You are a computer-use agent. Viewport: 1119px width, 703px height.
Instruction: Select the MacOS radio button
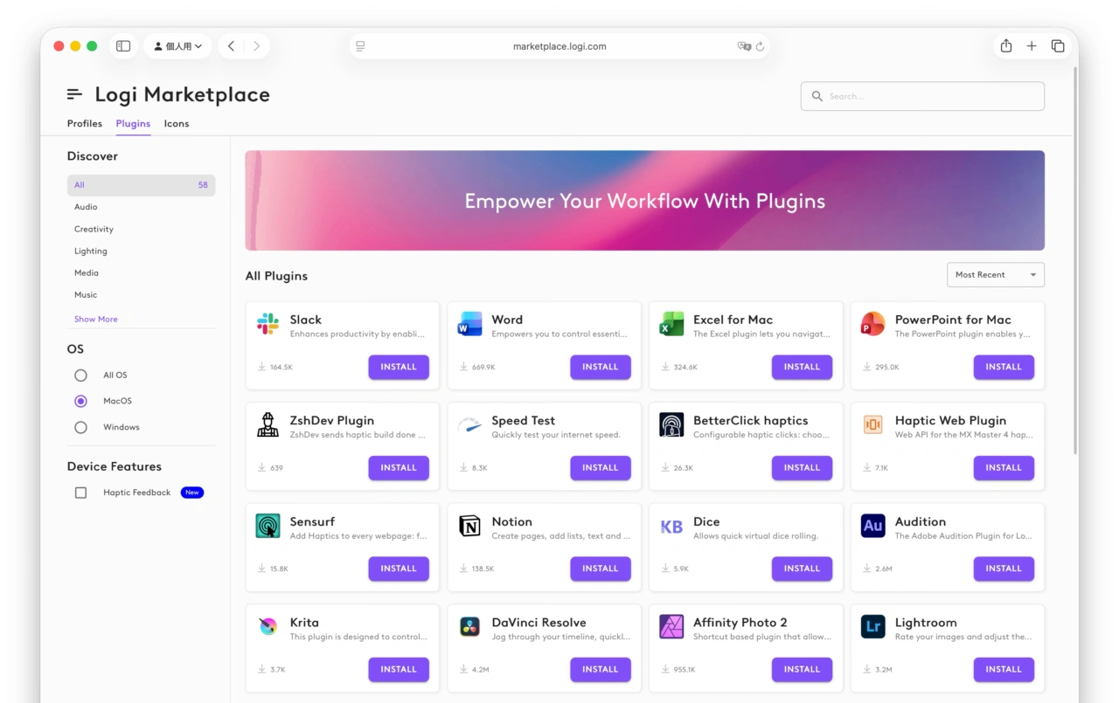pyautogui.click(x=80, y=401)
